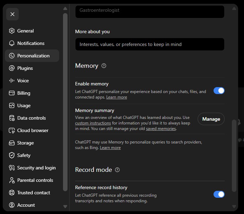Click the Cloud browser icon

click(x=12, y=130)
